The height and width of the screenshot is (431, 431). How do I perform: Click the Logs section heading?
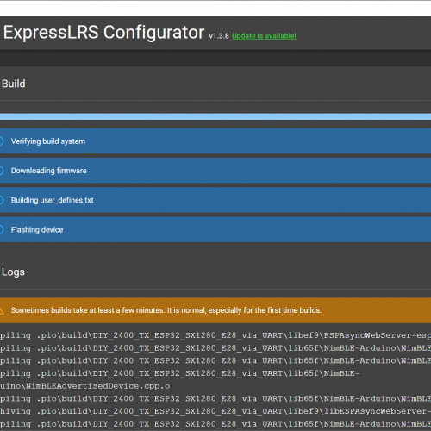tap(13, 272)
